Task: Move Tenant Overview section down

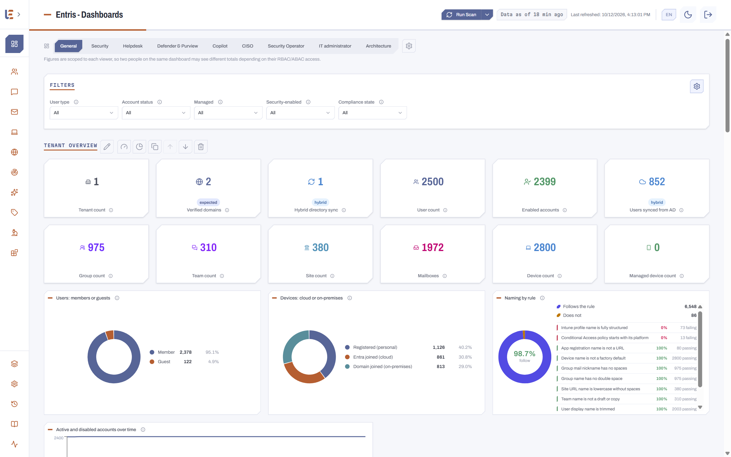Action: [x=185, y=147]
